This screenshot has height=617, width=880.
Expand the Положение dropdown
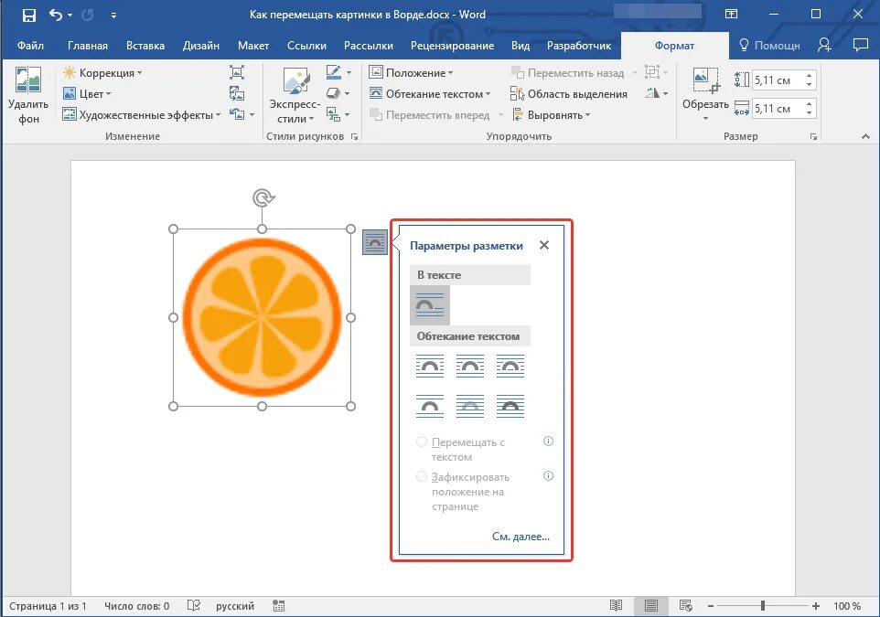(x=411, y=72)
